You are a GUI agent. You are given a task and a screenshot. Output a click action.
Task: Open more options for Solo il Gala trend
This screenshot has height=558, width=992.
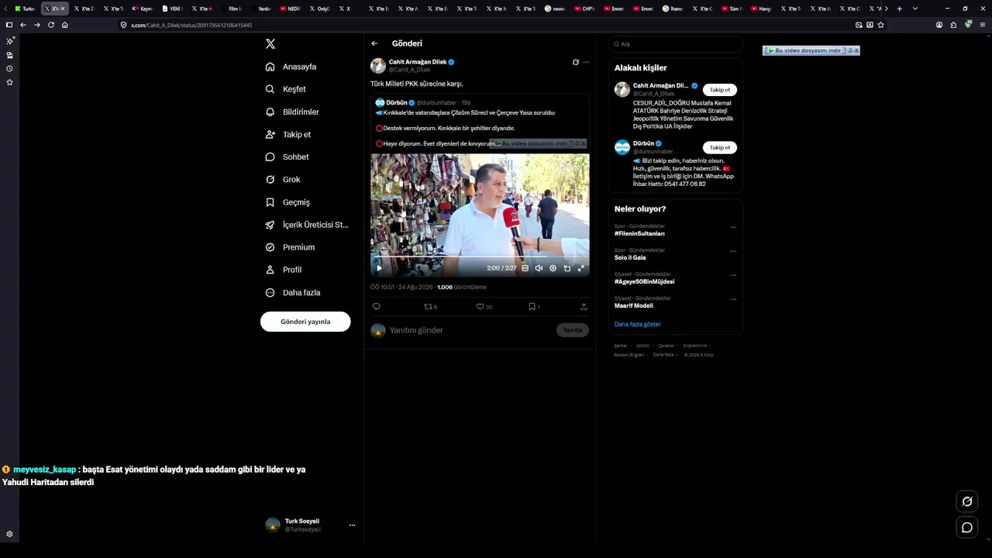click(733, 251)
